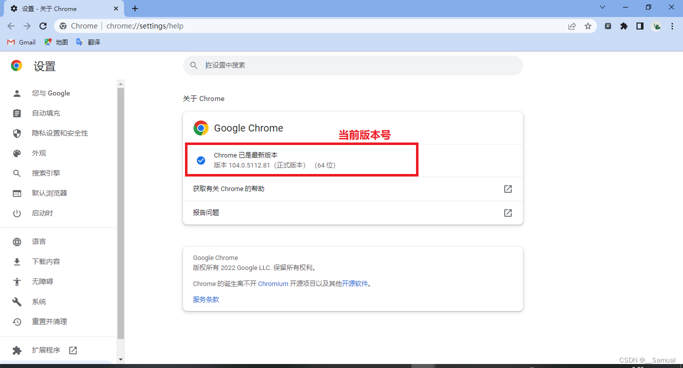Open the tab search dropdown arrow

tap(602, 7)
